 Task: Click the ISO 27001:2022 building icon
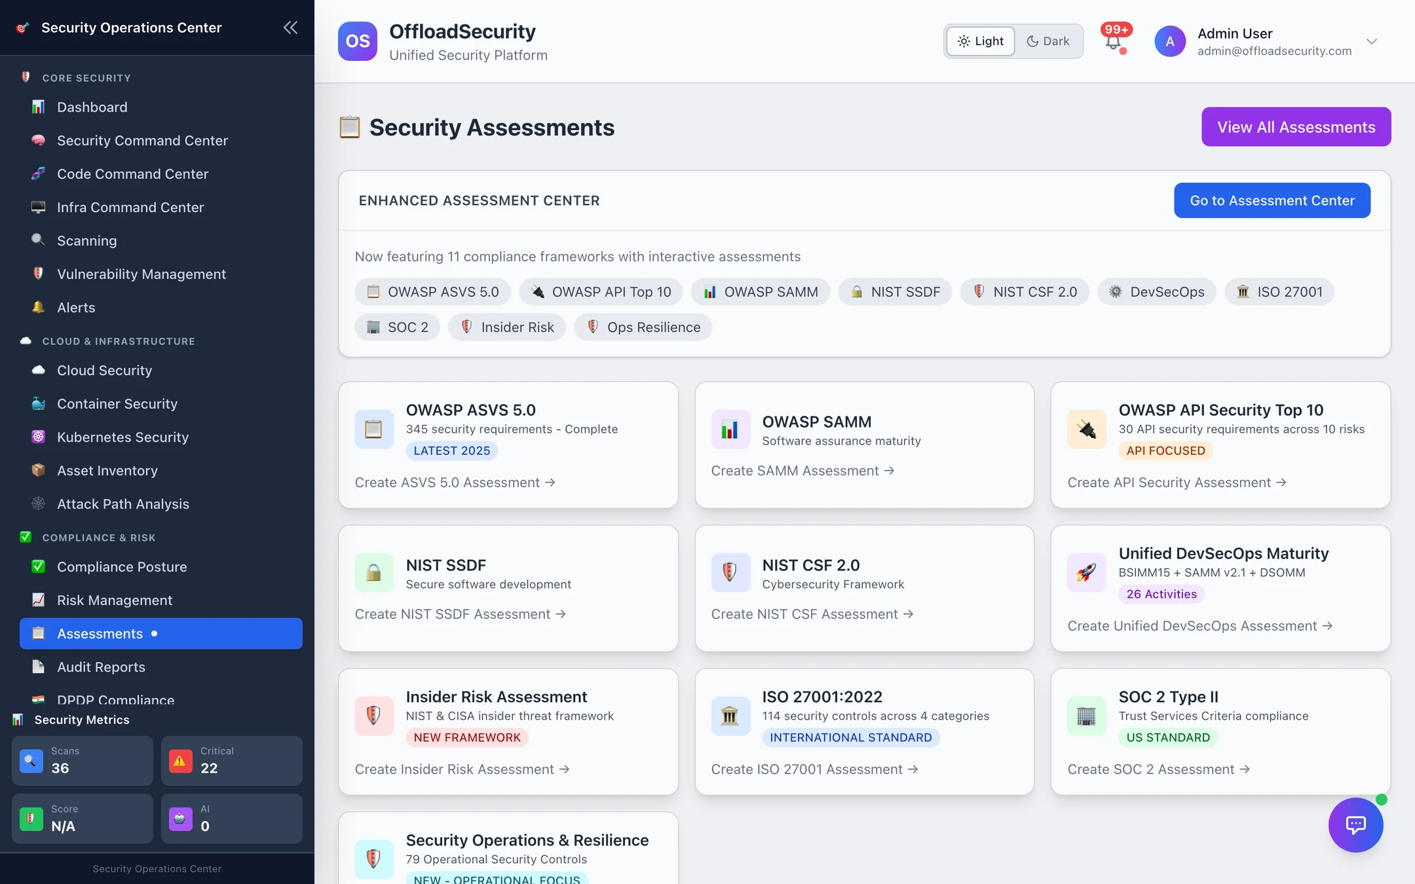pyautogui.click(x=730, y=716)
